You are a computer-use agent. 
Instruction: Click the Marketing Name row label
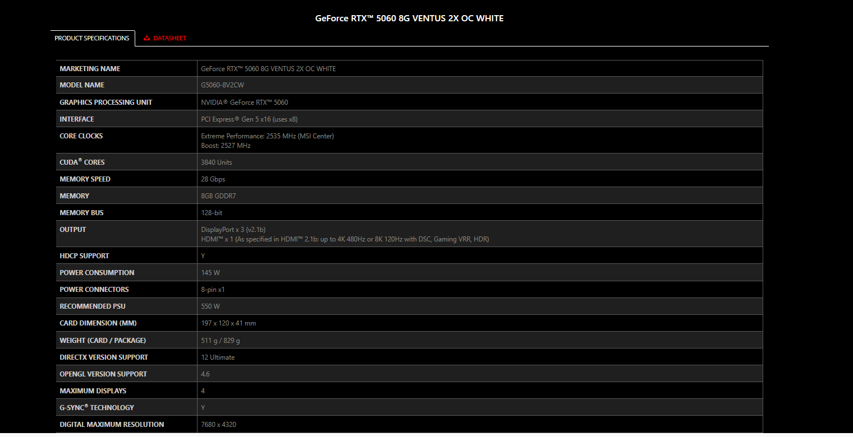click(90, 68)
